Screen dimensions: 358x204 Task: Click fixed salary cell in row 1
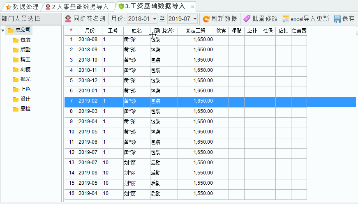[x=195, y=39]
